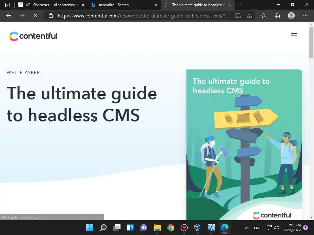This screenshot has height=235, width=314.
Task: Open the tab actions menu
Action: tap(7, 5)
